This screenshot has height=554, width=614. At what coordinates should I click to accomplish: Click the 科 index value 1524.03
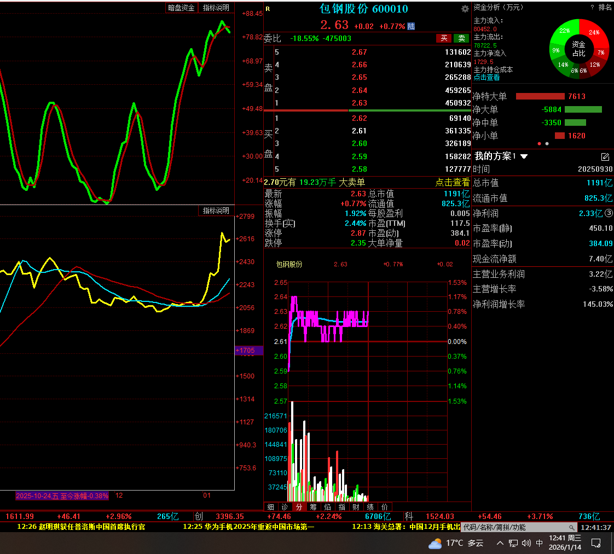(440, 516)
